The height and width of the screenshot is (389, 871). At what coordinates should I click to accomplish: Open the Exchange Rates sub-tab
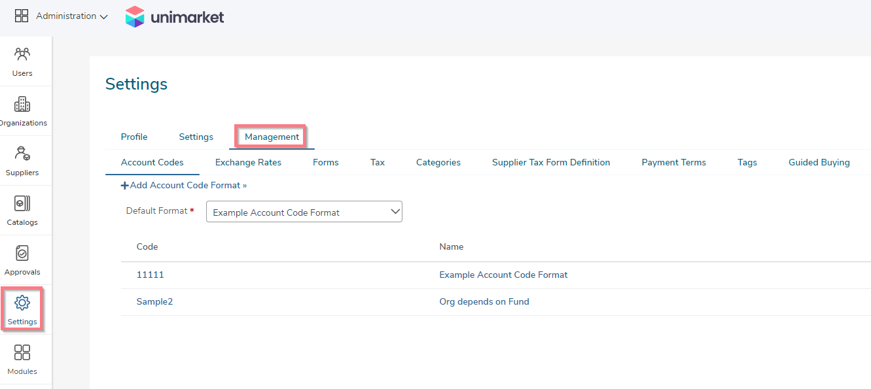[x=248, y=162]
